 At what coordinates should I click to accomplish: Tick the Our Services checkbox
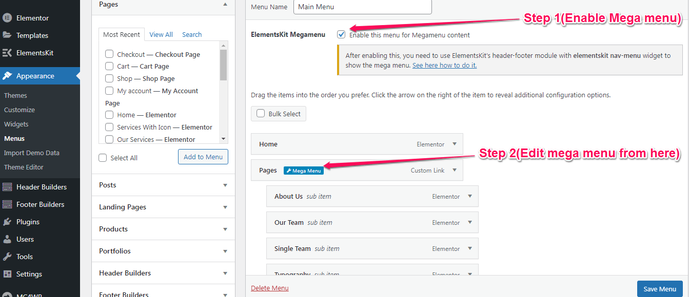[x=109, y=139]
